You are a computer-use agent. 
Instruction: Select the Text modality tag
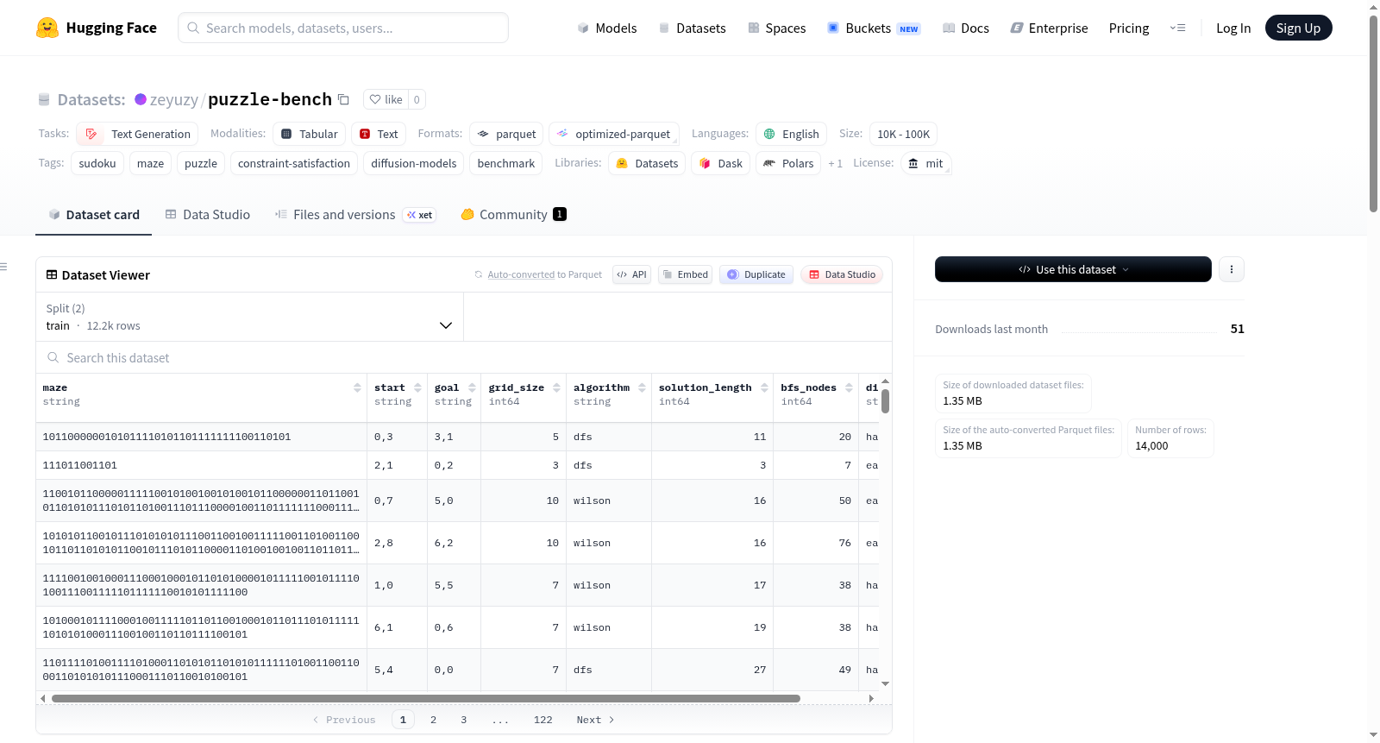(379, 134)
